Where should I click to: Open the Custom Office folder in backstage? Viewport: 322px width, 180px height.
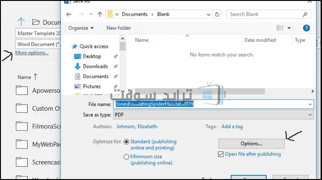38,108
